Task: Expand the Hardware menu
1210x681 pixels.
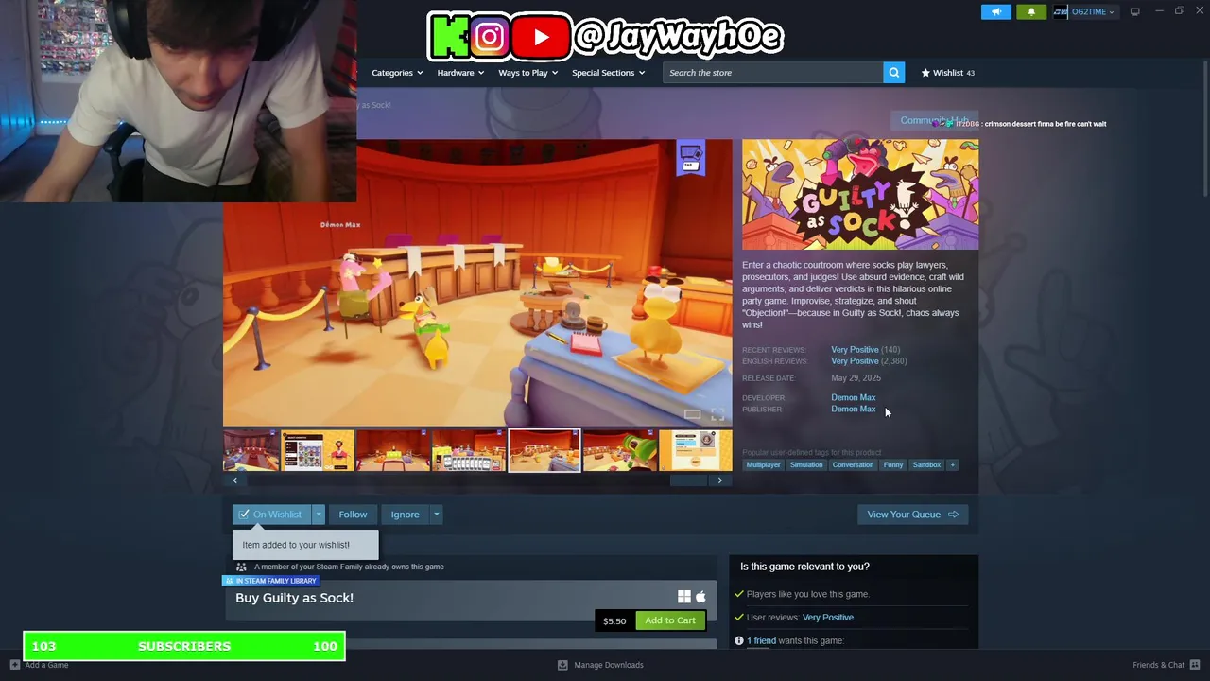Action: tap(460, 73)
